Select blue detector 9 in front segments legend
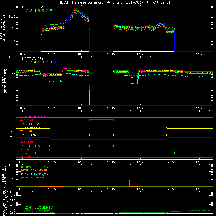 [55, 11]
